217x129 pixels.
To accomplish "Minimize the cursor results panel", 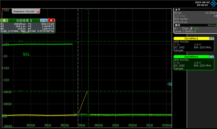I will pos(44,20).
